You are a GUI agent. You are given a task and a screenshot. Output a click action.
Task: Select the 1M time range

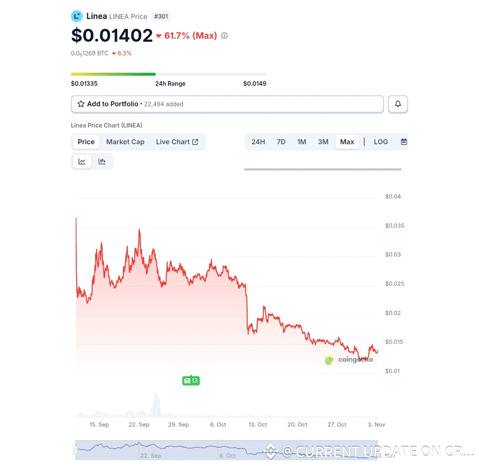tap(302, 142)
